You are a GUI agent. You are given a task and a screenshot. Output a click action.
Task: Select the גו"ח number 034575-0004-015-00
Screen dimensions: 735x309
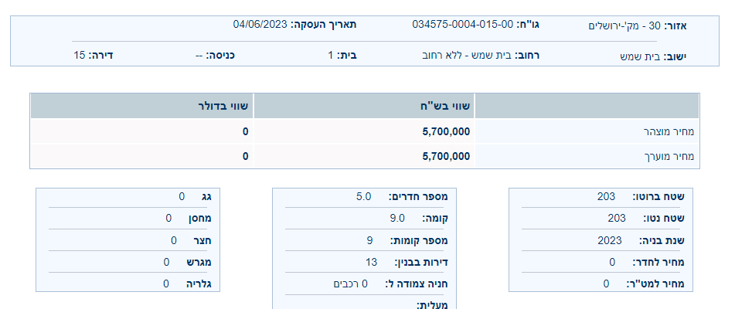click(x=462, y=25)
